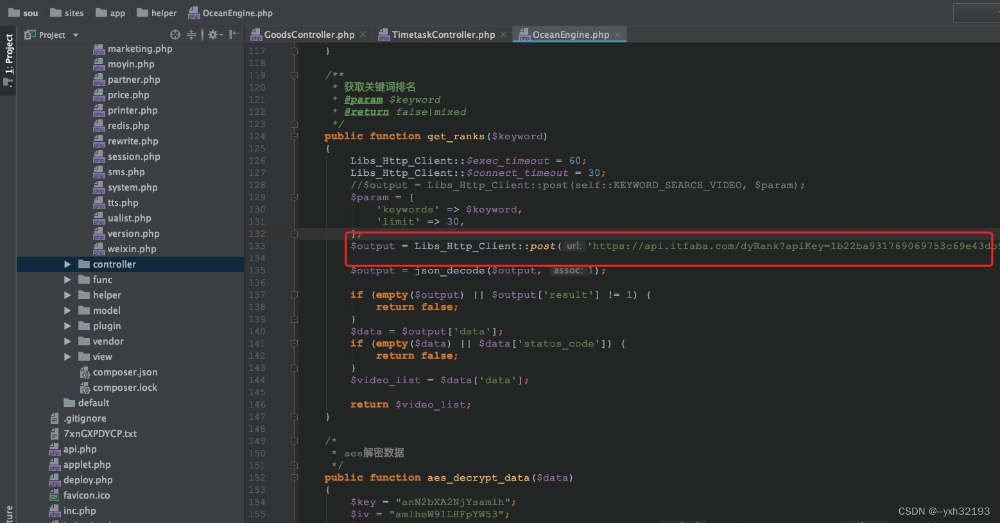Open redis.php file
The height and width of the screenshot is (523, 1000).
click(x=121, y=126)
